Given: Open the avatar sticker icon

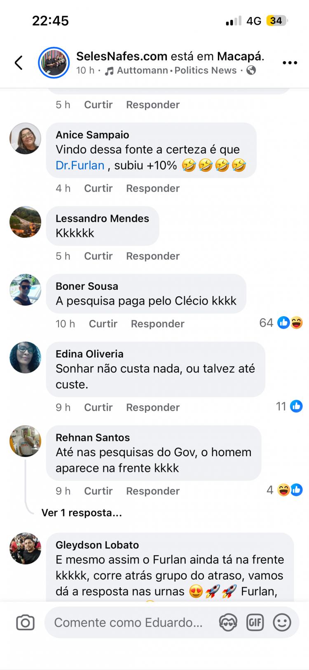Looking at the screenshot, I should pos(228,623).
